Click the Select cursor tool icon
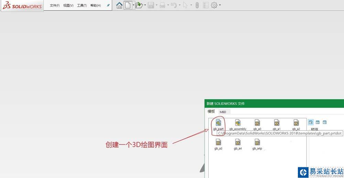Viewport: 344px width, 178px height. pos(185,5)
